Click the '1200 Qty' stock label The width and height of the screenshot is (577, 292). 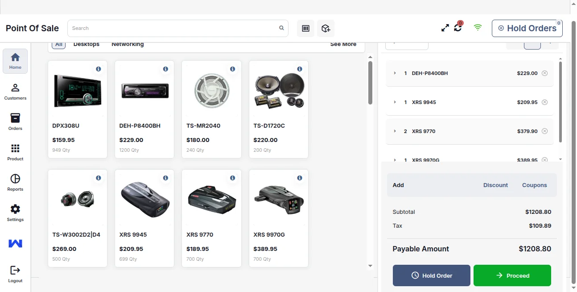click(129, 150)
